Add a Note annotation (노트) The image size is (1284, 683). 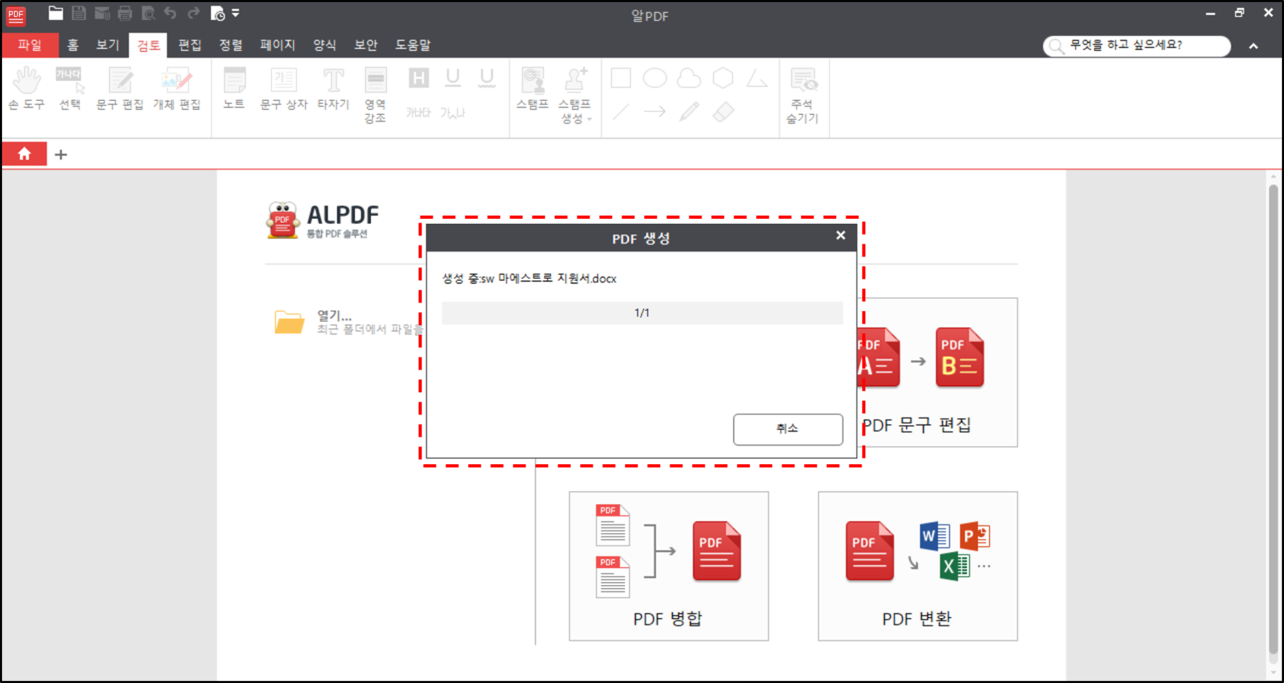(x=234, y=89)
